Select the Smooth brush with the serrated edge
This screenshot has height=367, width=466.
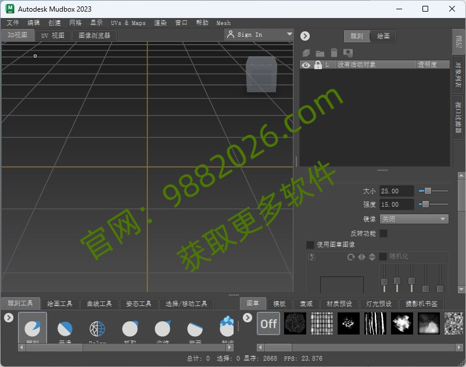coord(65,329)
